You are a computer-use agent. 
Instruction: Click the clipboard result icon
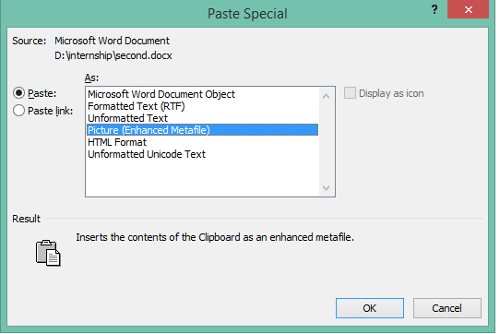point(48,253)
